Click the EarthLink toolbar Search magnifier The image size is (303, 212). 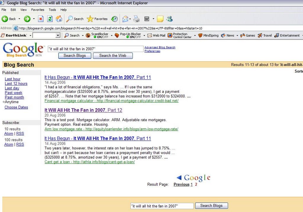pos(72,35)
